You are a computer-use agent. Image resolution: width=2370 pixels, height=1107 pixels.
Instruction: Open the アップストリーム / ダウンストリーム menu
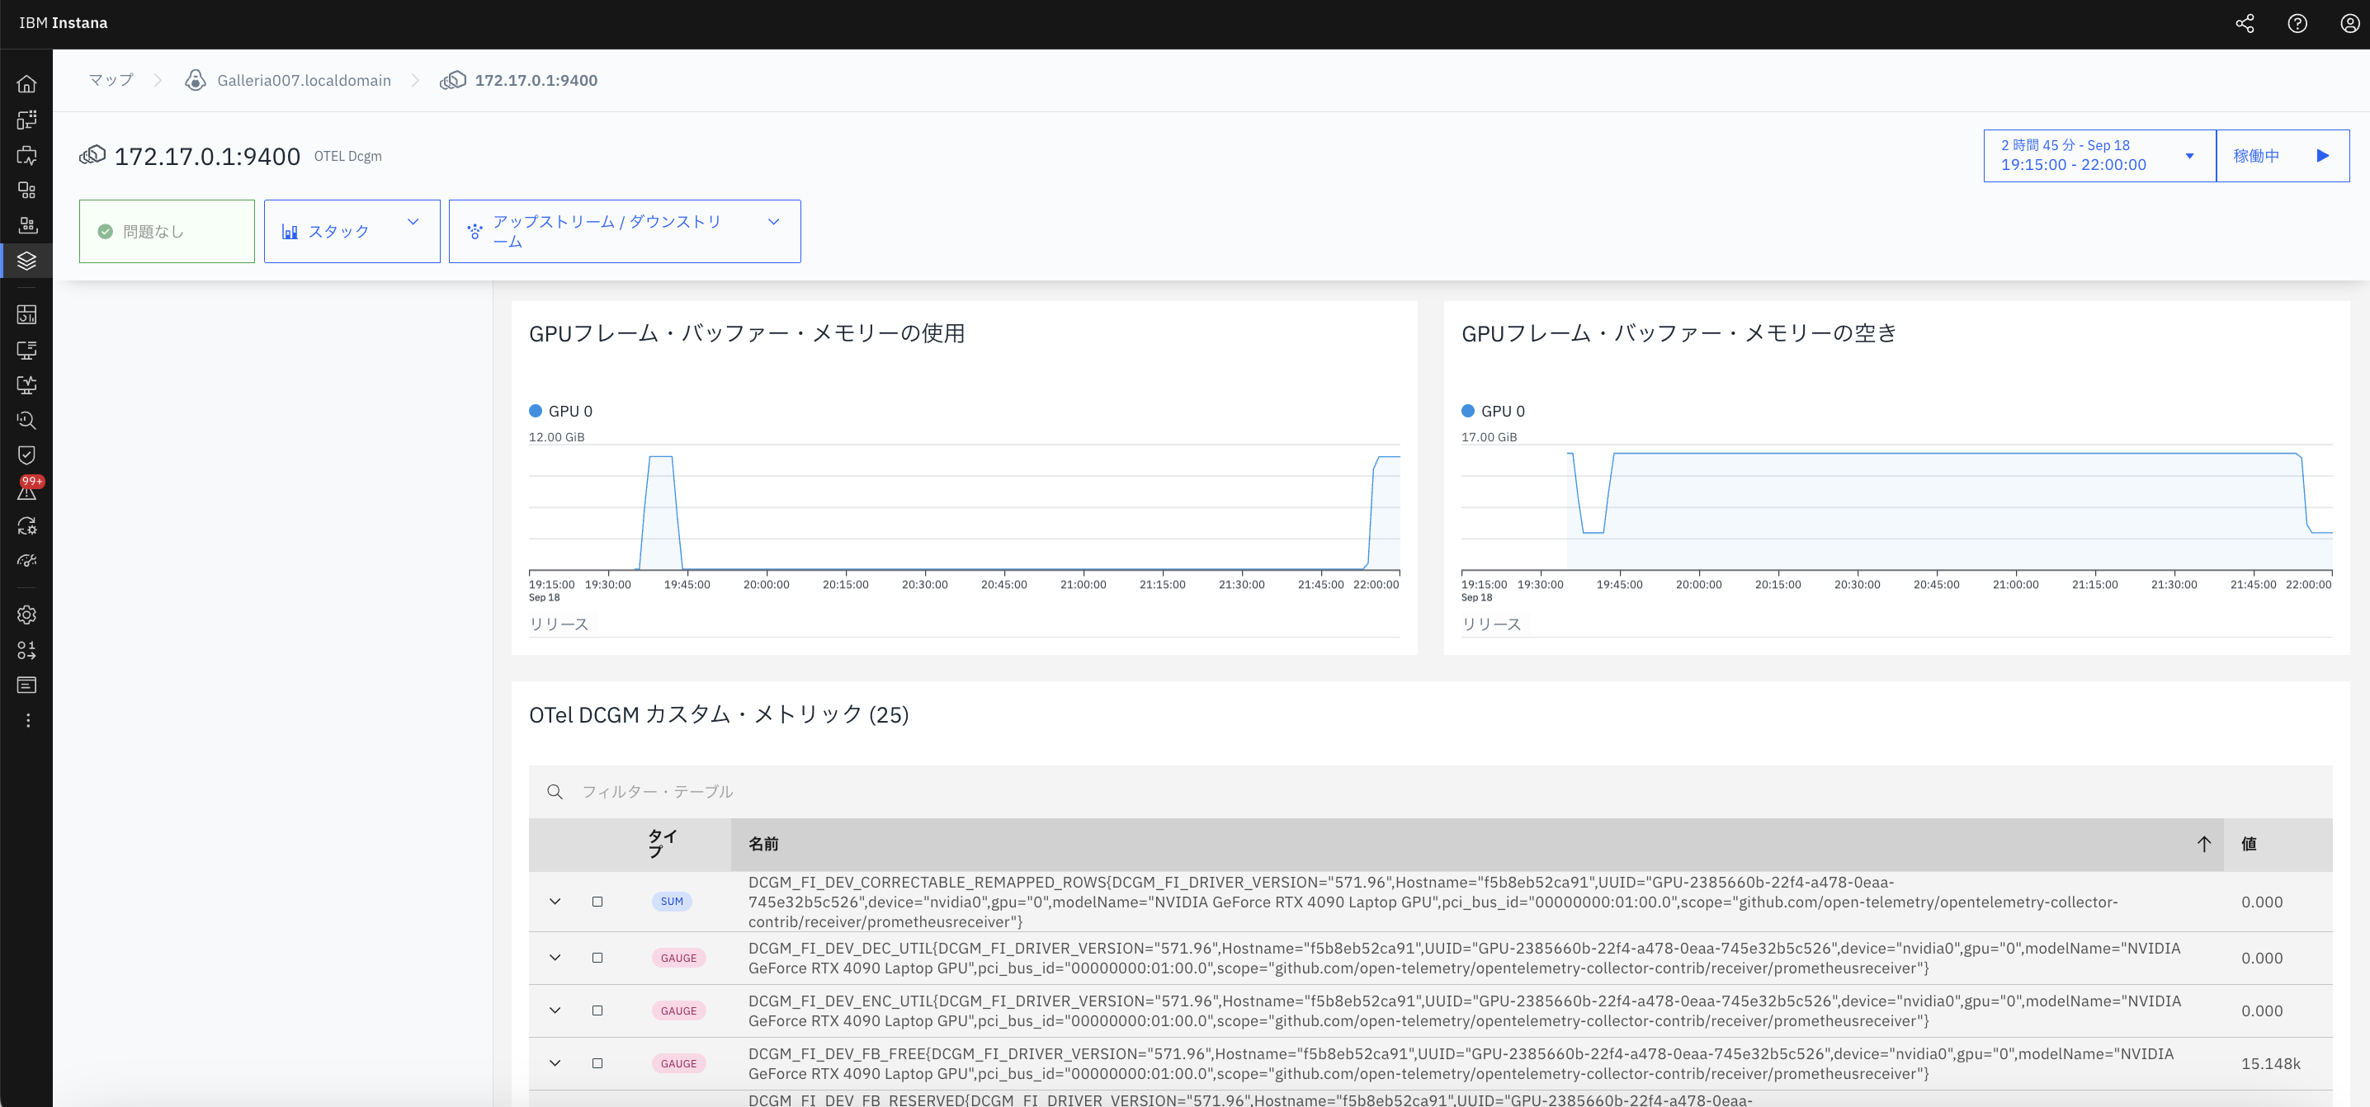click(x=625, y=231)
